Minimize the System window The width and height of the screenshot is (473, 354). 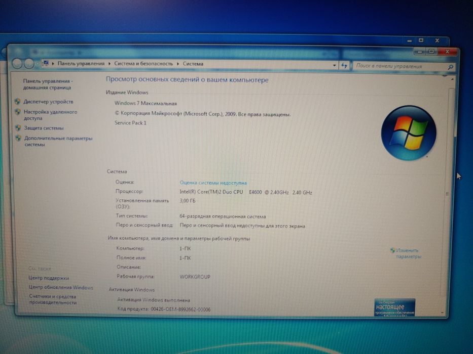(x=420, y=52)
